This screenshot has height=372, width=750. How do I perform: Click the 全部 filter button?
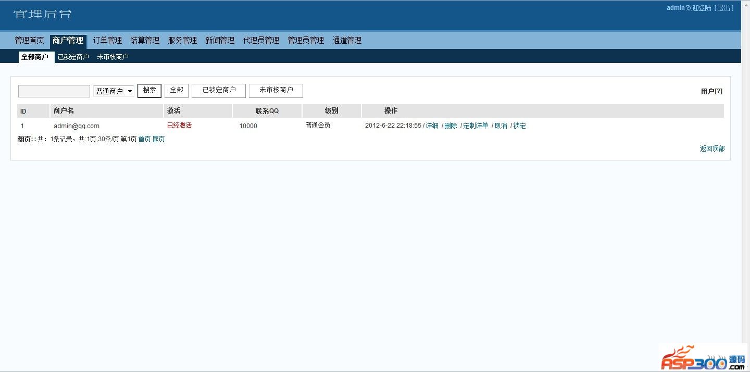pyautogui.click(x=177, y=91)
